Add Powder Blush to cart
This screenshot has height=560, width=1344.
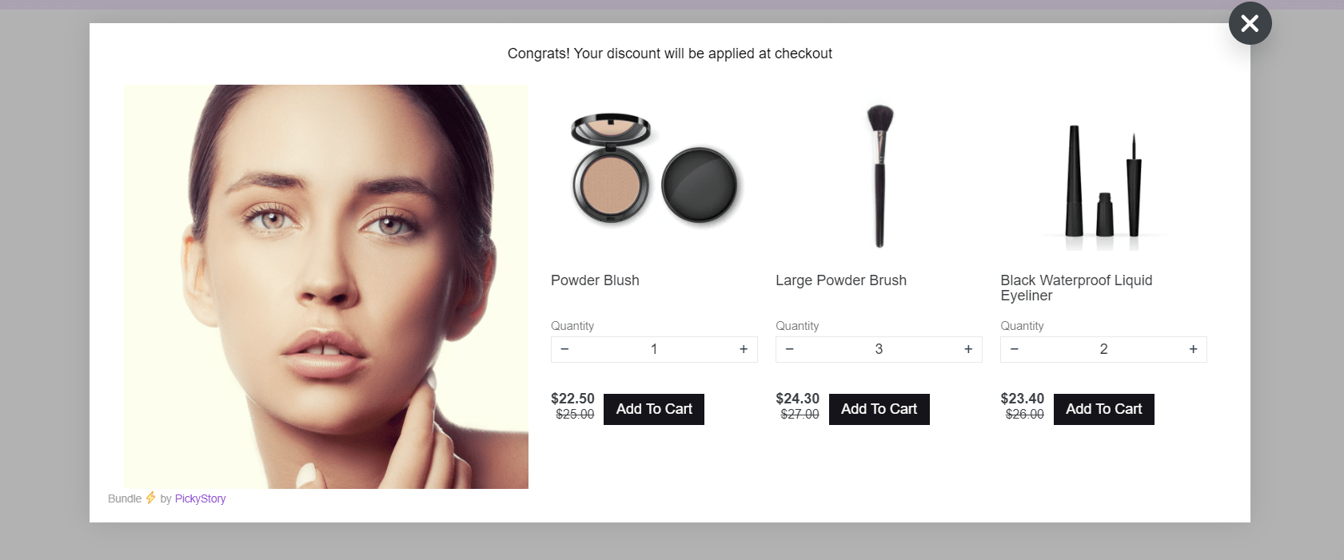[x=654, y=409]
